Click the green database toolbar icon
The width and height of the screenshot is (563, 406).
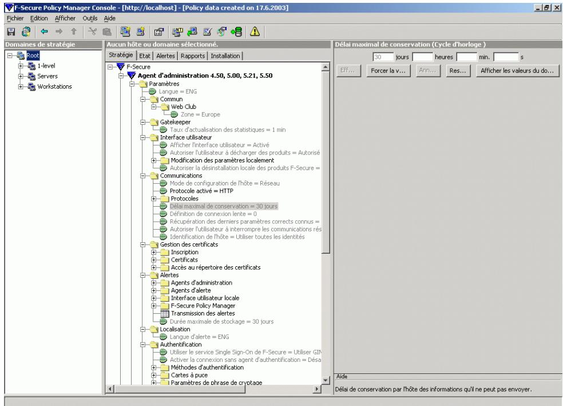point(237,31)
